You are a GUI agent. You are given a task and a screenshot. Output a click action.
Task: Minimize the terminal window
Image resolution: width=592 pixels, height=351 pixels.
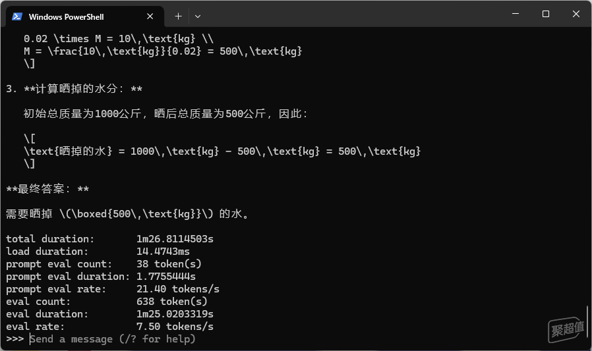tap(516, 14)
